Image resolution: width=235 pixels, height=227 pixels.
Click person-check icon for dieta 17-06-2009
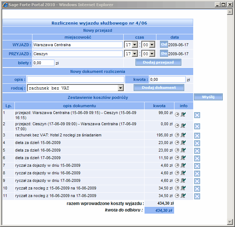tap(183, 158)
